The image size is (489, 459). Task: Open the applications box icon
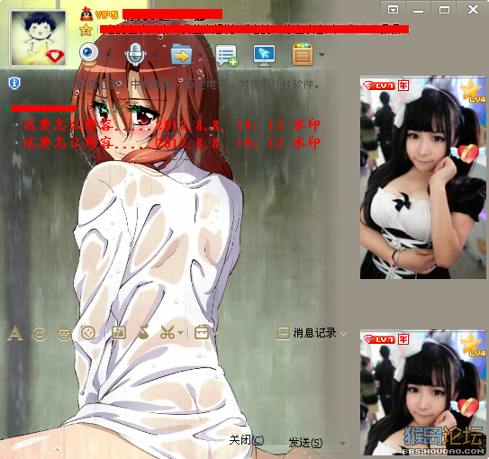click(303, 55)
